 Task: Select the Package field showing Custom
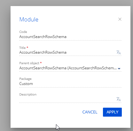[x=70, y=84]
